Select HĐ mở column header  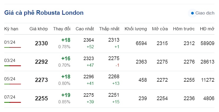coord(207,29)
